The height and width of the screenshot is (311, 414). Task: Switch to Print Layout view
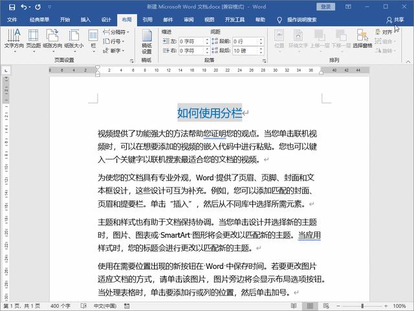click(x=310, y=306)
